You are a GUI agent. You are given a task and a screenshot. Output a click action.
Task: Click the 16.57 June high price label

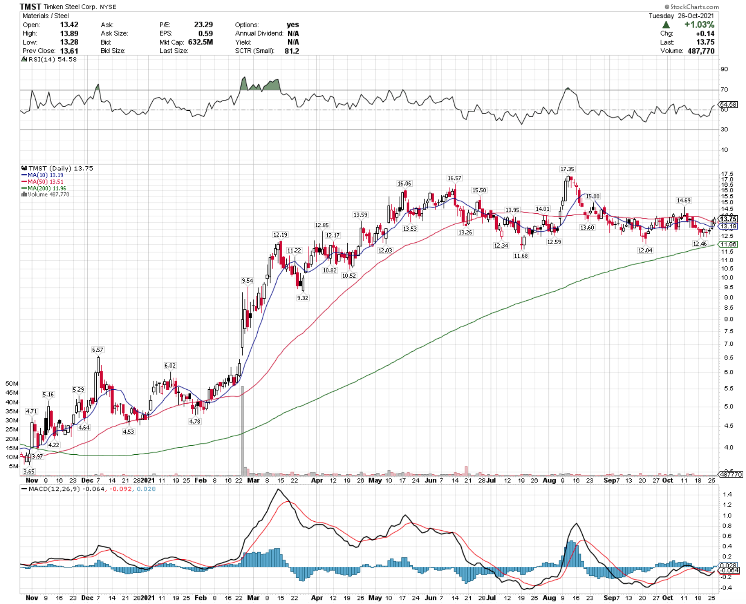[x=454, y=178]
